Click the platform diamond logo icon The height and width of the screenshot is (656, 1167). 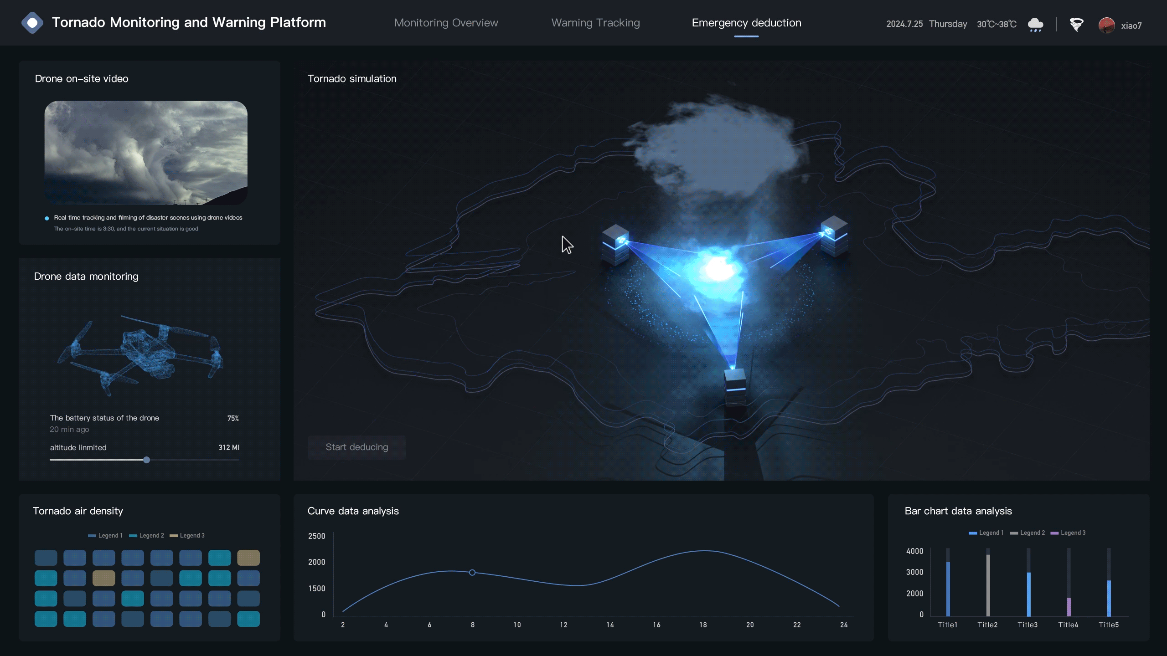coord(32,23)
